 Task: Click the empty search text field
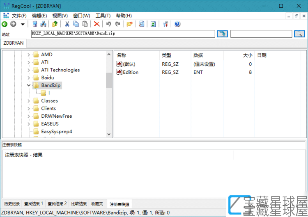pos(261,34)
